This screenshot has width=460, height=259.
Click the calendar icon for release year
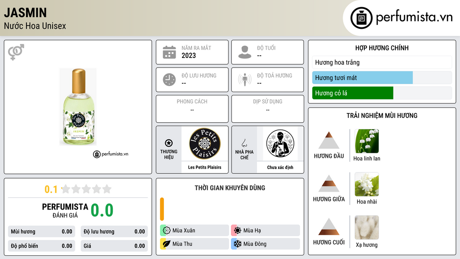[169, 52]
